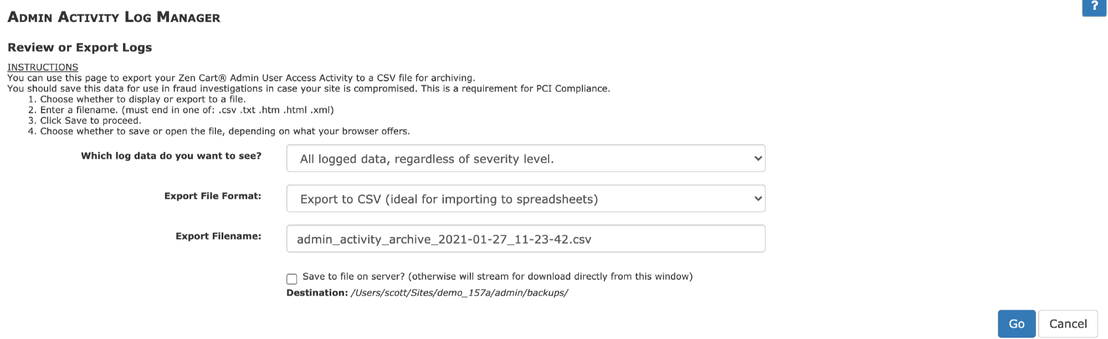
Task: Click the bold 'Destination:' label
Action: (317, 293)
